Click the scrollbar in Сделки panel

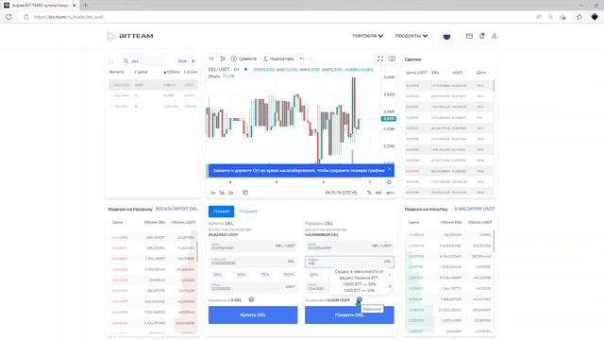[x=494, y=86]
